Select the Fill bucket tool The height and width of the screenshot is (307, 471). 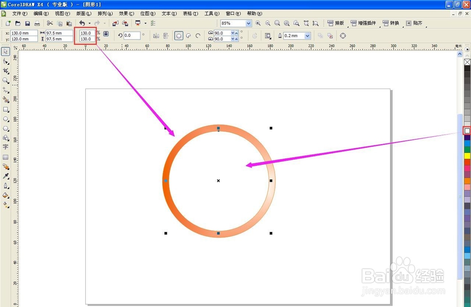(6, 195)
